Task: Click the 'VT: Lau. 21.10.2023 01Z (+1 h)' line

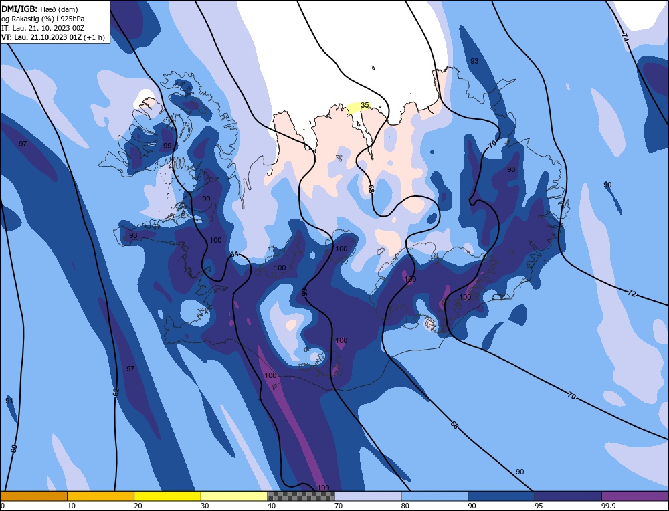Action: pos(53,37)
